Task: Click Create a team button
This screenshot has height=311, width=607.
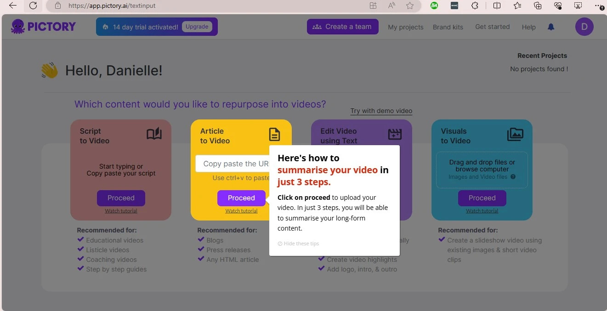Action: click(342, 27)
